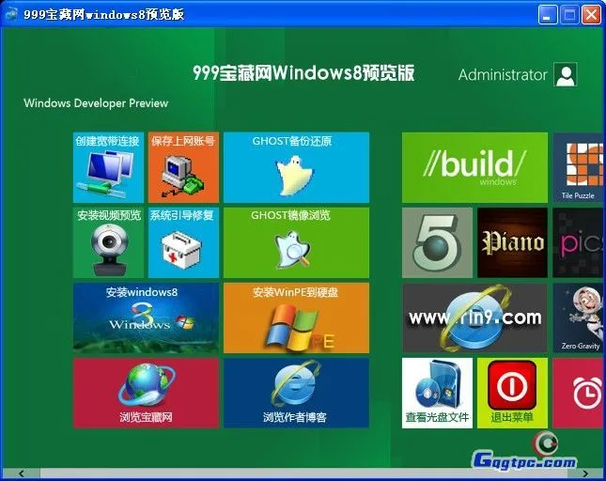Open 系统引导修复 first-aid tile

click(x=183, y=242)
